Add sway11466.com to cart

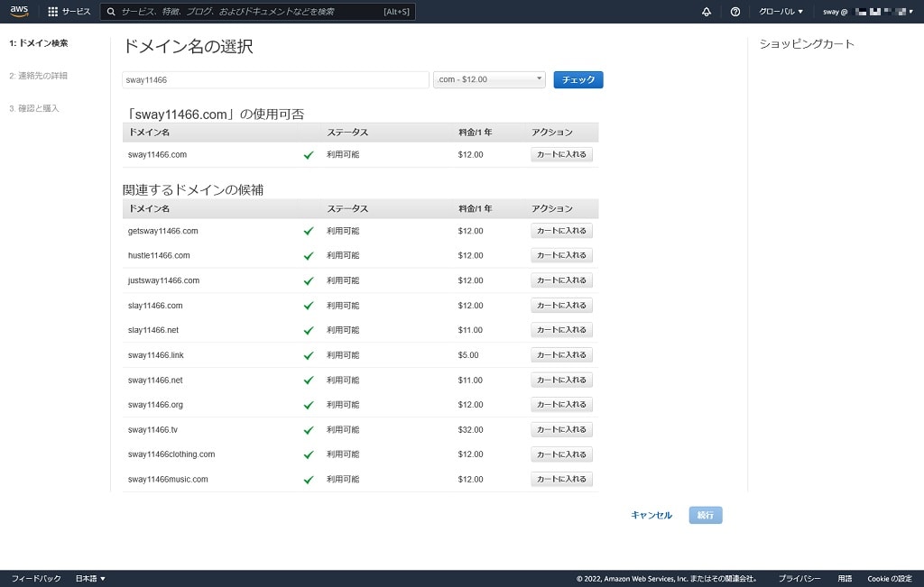(561, 154)
